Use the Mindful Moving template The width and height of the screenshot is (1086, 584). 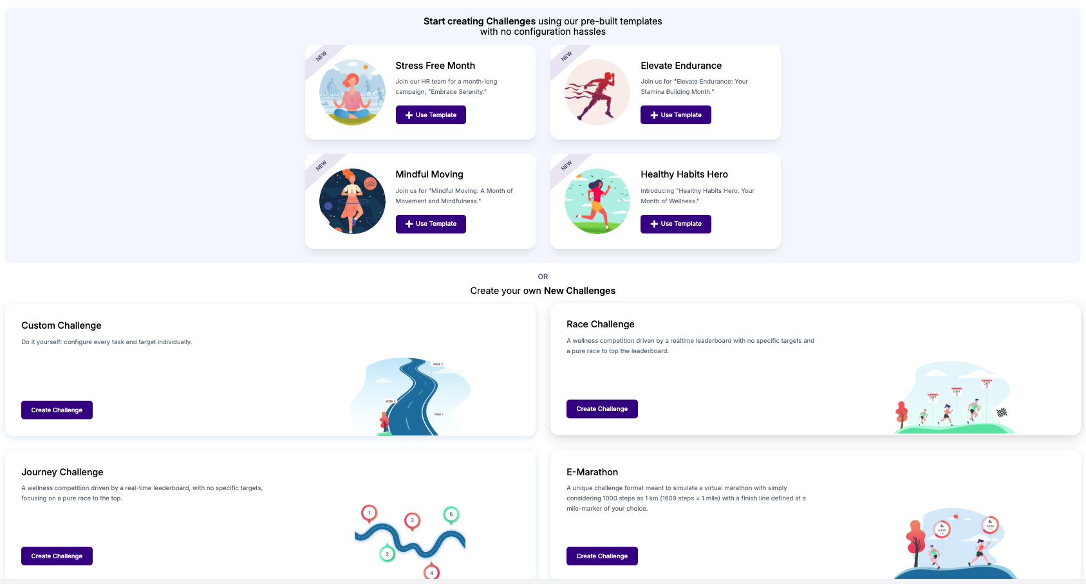point(431,224)
